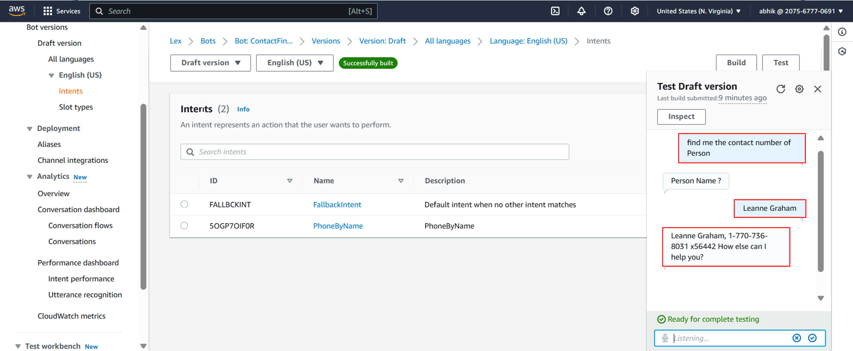Open Slot types in sidebar
Screen dimensions: 853x351
click(75, 107)
